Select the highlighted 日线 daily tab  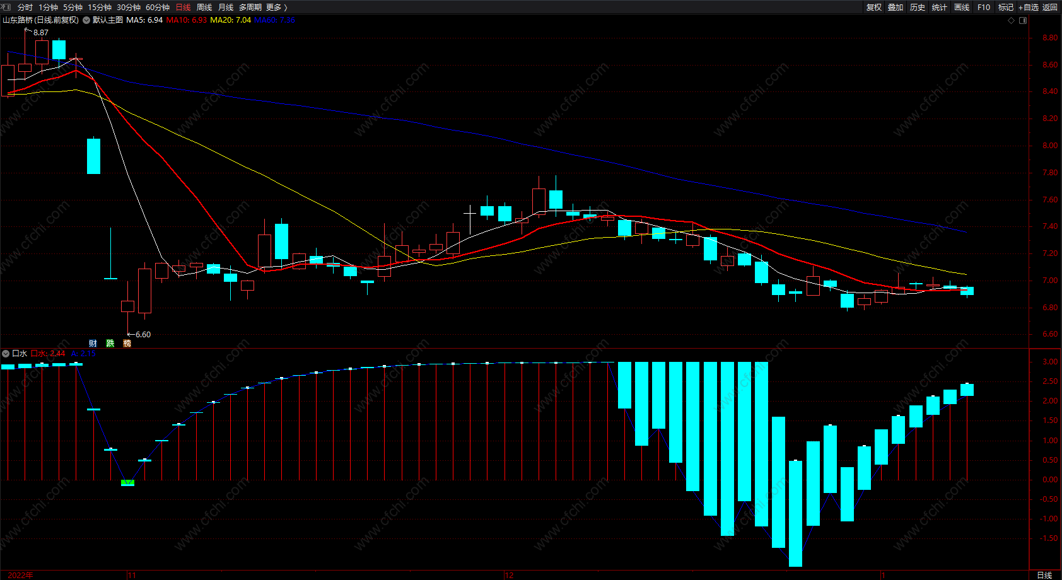click(x=183, y=8)
